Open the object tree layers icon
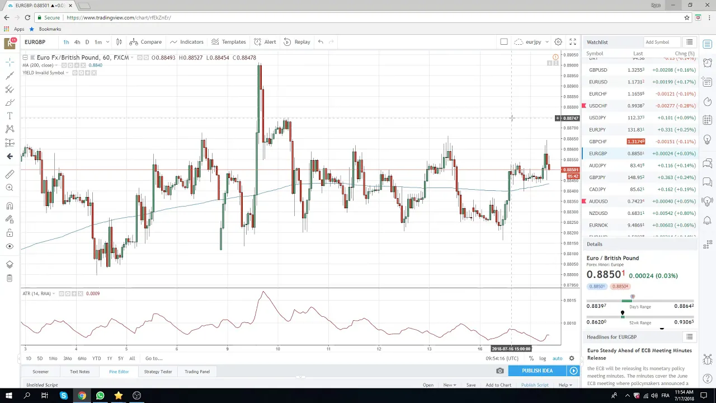Screen dimensions: 716x403 [x=10, y=265]
